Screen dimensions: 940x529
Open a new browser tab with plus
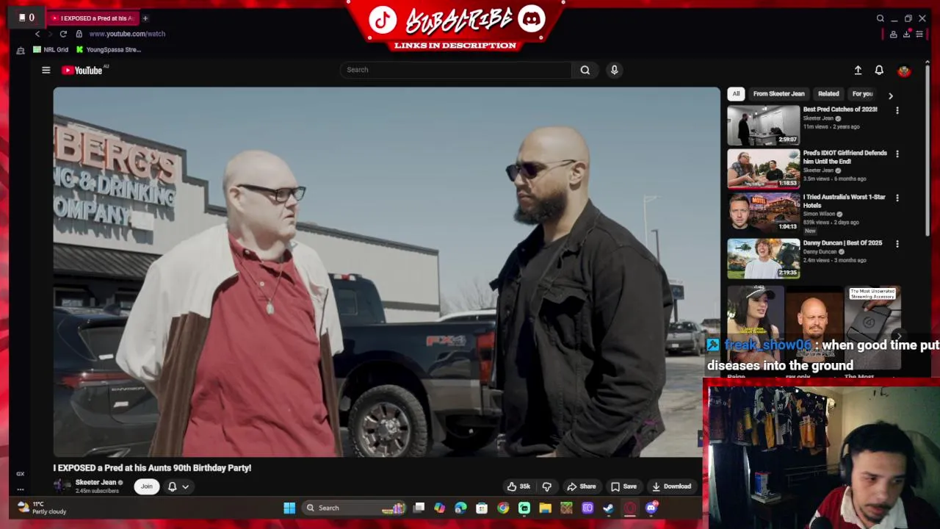(x=145, y=18)
